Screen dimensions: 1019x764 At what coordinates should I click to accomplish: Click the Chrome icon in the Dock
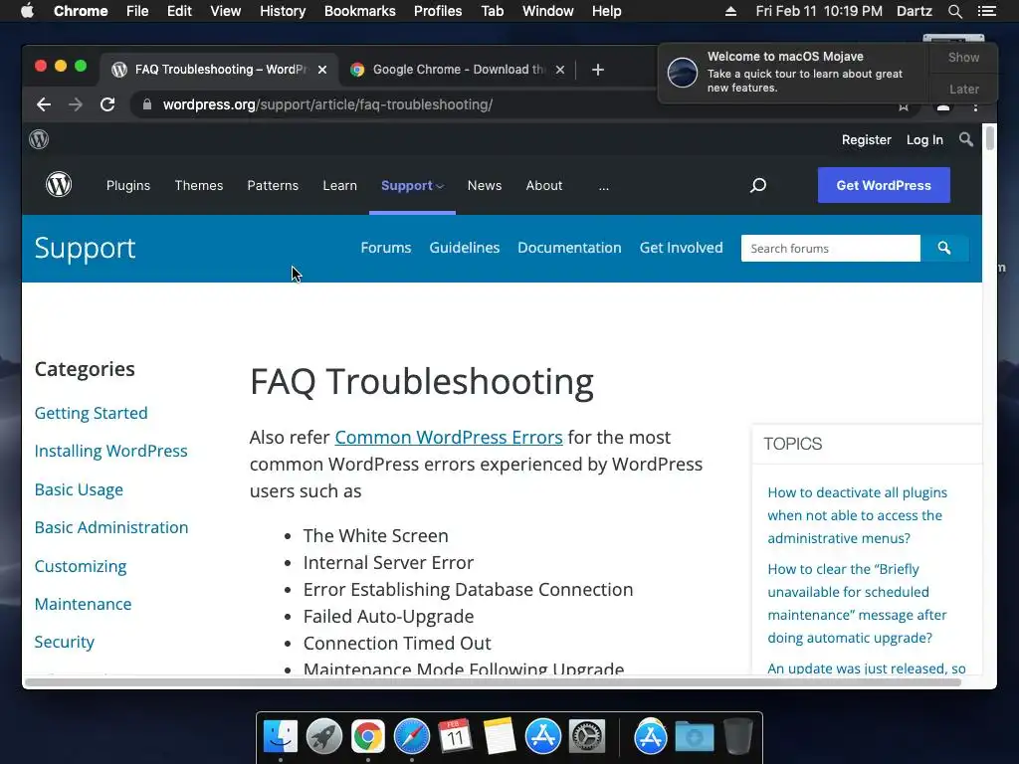[368, 737]
